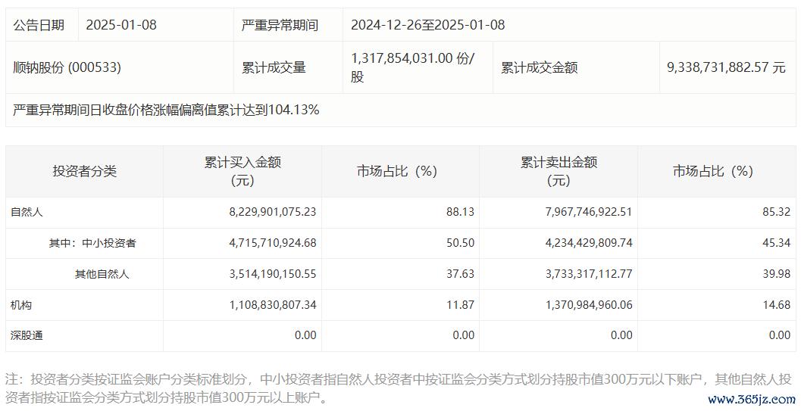801x411 pixels.
Task: Select buy amount 1,108,830,807.34
Action: pyautogui.click(x=273, y=305)
